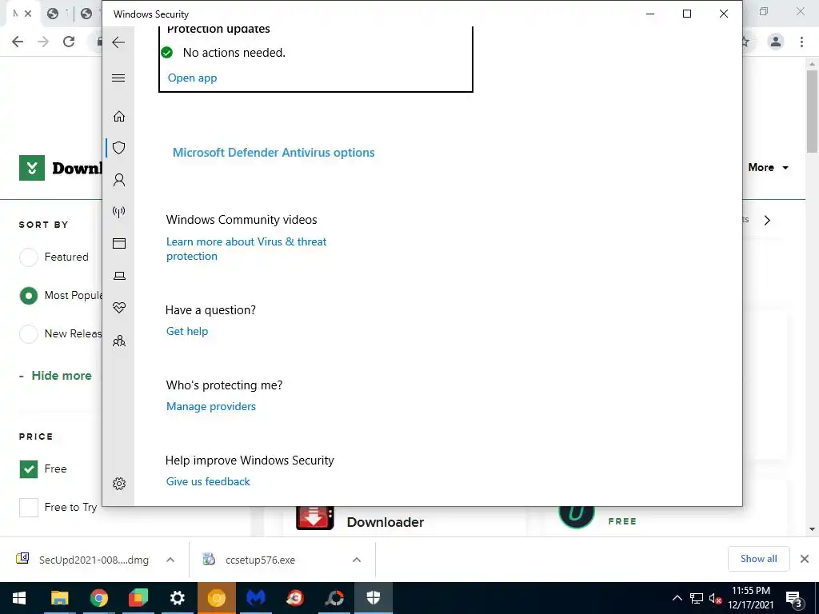Open Windows Security settings gear
819x614 pixels.
[119, 484]
